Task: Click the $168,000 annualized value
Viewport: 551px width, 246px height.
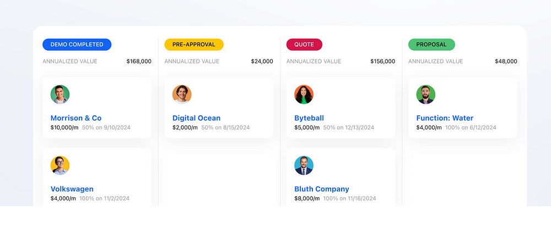Action: point(139,61)
